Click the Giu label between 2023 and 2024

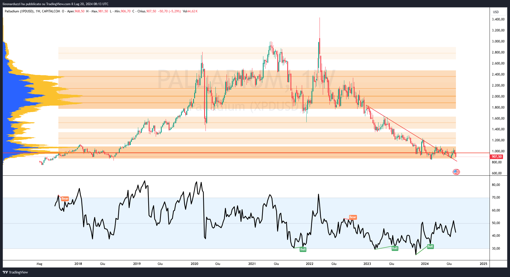[392, 264]
